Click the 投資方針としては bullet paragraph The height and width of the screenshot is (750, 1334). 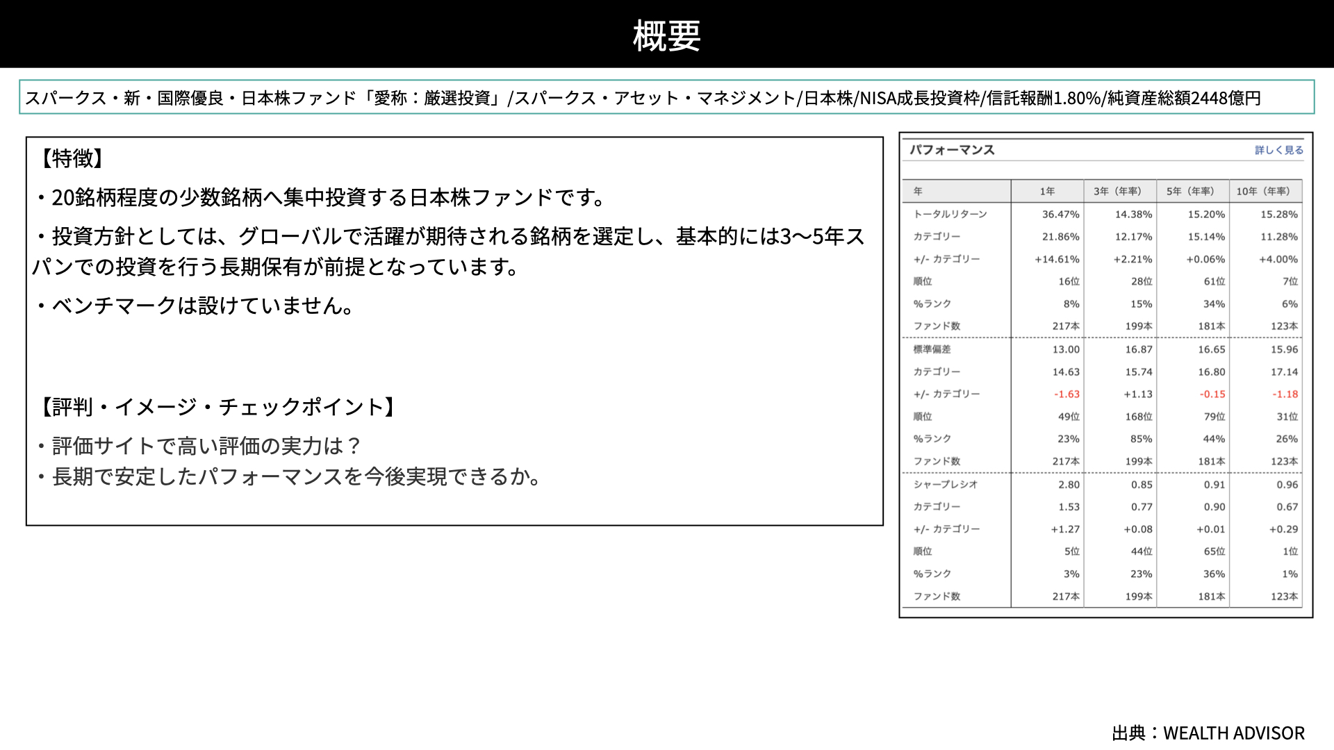point(450,251)
